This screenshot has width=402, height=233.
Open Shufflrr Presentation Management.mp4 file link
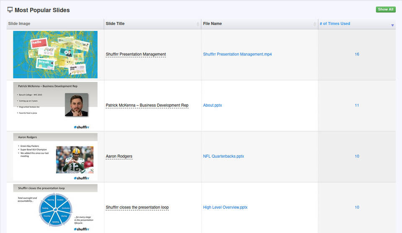tap(237, 54)
